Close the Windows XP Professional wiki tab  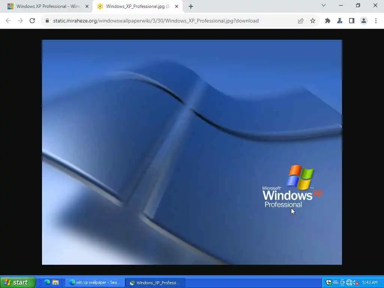tap(87, 7)
